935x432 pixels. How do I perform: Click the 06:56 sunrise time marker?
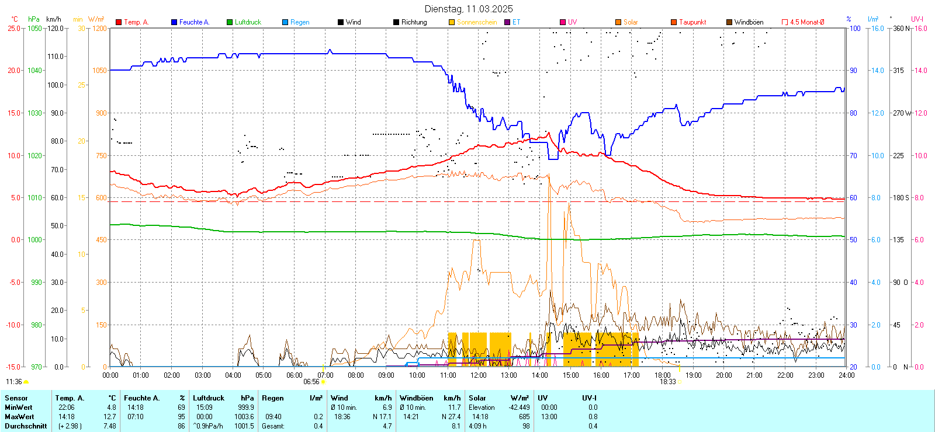311,382
